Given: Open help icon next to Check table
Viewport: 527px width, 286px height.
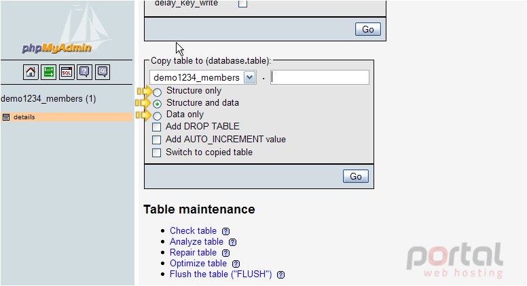Looking at the screenshot, I should [x=226, y=231].
